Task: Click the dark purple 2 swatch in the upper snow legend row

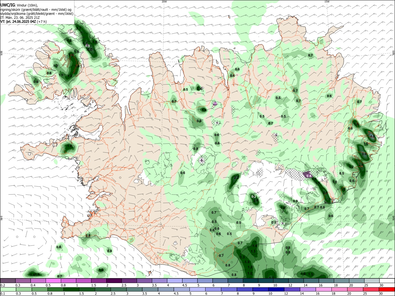Action: (114, 281)
